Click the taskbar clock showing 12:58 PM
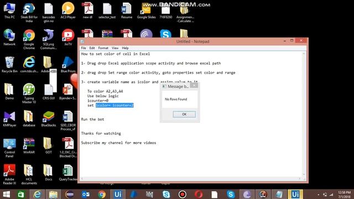The image size is (354, 199). [x=344, y=195]
